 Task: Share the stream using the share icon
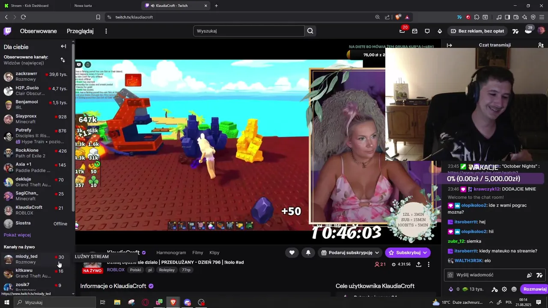[x=419, y=264]
